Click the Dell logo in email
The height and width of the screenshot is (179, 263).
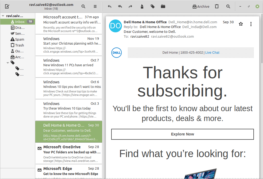117,53
